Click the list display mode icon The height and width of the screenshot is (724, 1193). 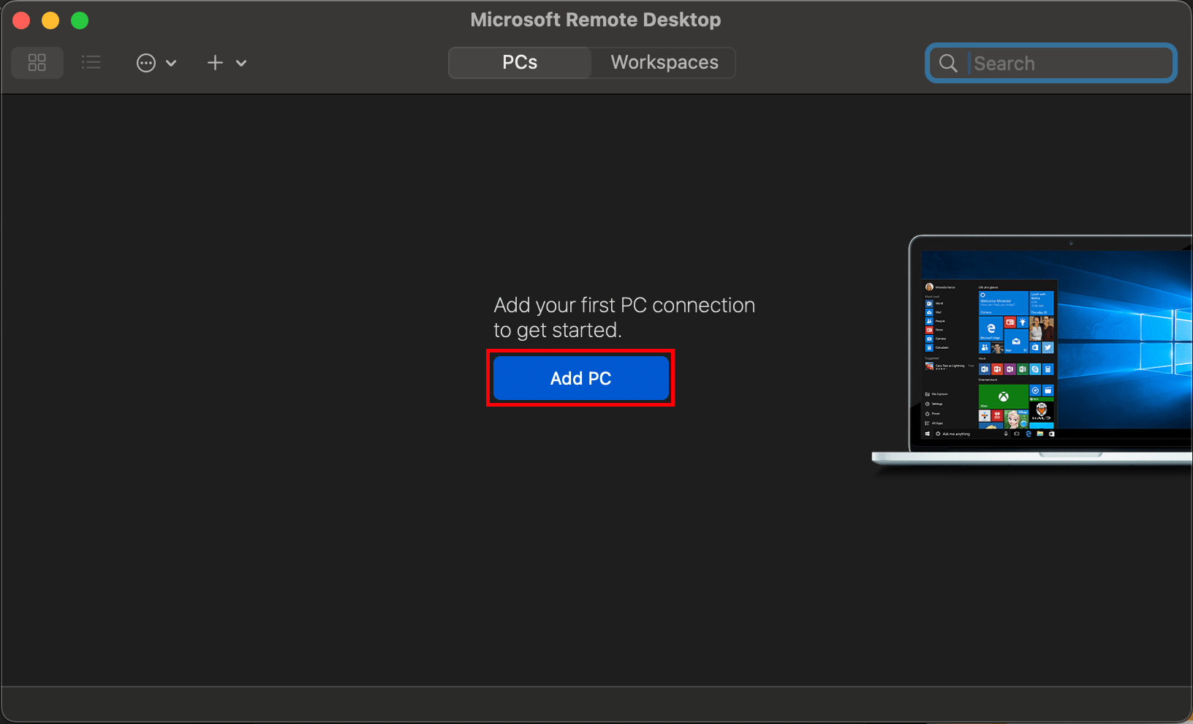click(91, 63)
